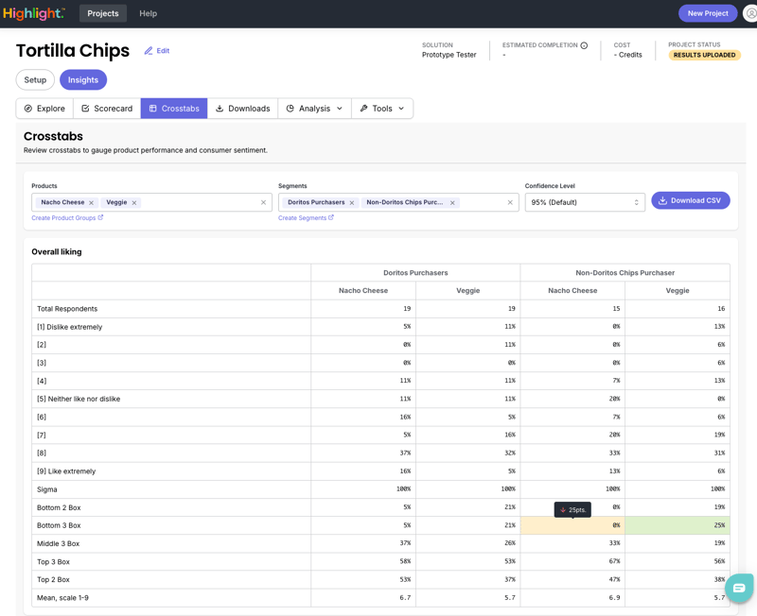Click the Tortilla Chips project title
This screenshot has height=616, width=757.
point(73,51)
